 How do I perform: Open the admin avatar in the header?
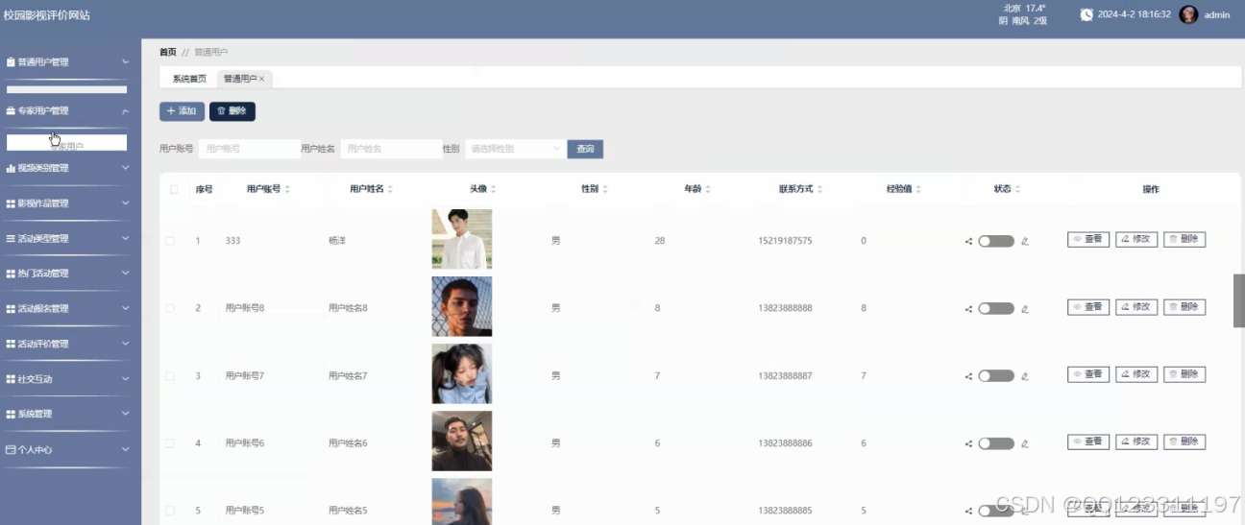tap(1188, 14)
